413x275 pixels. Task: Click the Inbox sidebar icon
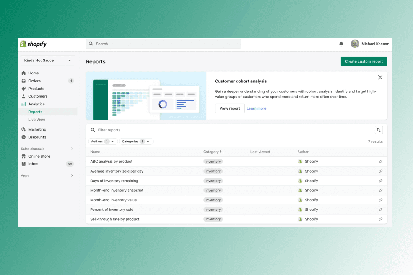click(24, 164)
